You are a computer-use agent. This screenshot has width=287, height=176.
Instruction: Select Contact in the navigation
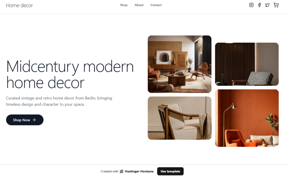point(156,5)
